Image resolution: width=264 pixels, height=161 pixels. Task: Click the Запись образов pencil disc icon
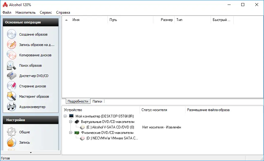point(12,44)
